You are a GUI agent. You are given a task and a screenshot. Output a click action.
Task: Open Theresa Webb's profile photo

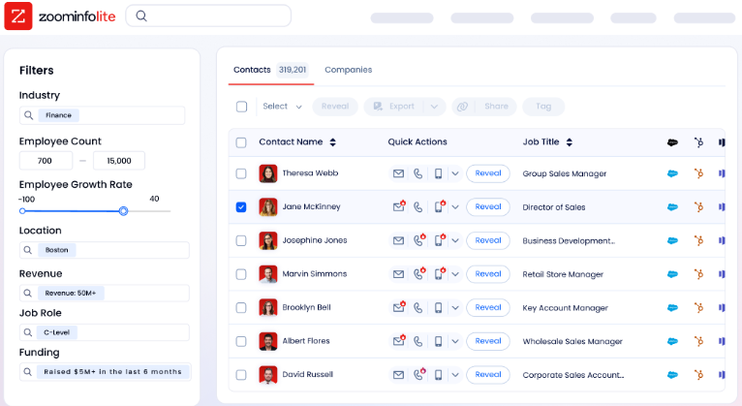[x=268, y=173]
